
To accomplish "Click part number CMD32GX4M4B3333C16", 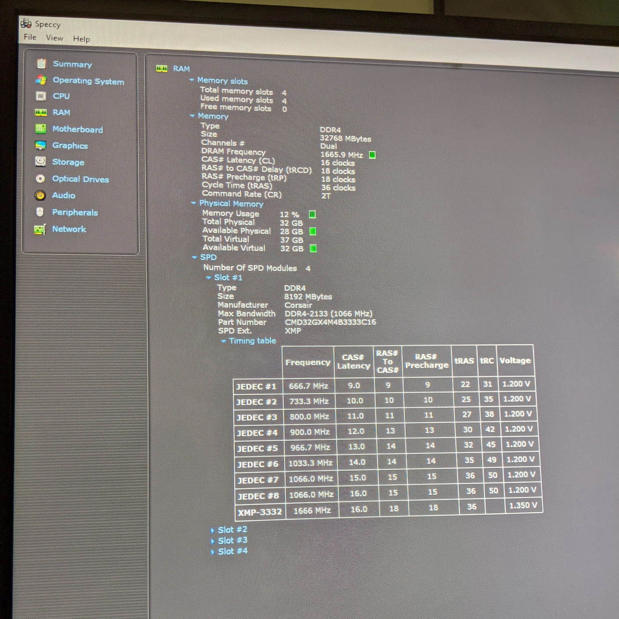I will coord(330,322).
